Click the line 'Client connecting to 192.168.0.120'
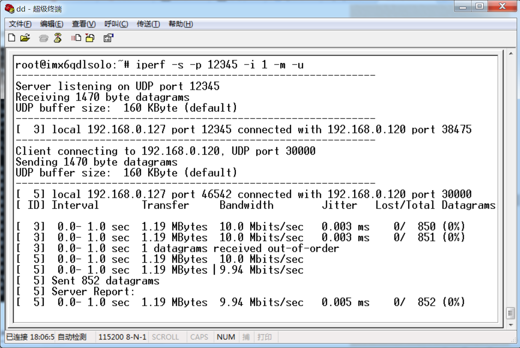The image size is (520, 348). point(118,151)
